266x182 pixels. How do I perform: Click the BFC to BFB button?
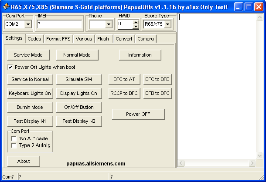(157, 79)
